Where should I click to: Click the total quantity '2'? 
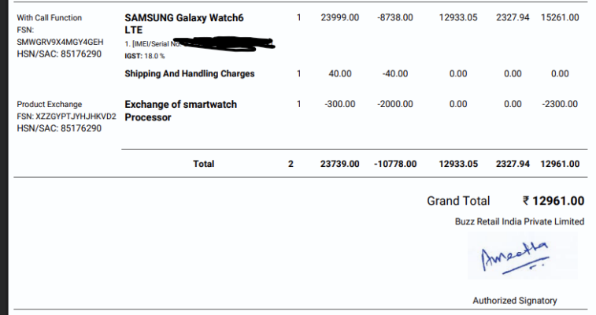point(291,164)
